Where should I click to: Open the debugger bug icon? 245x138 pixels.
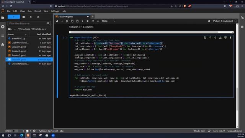coord(209,21)
